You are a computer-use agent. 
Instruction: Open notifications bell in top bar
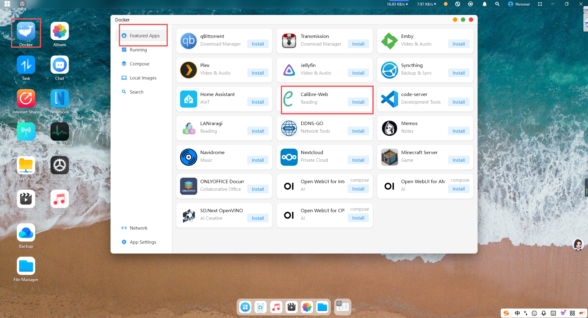click(x=484, y=4)
